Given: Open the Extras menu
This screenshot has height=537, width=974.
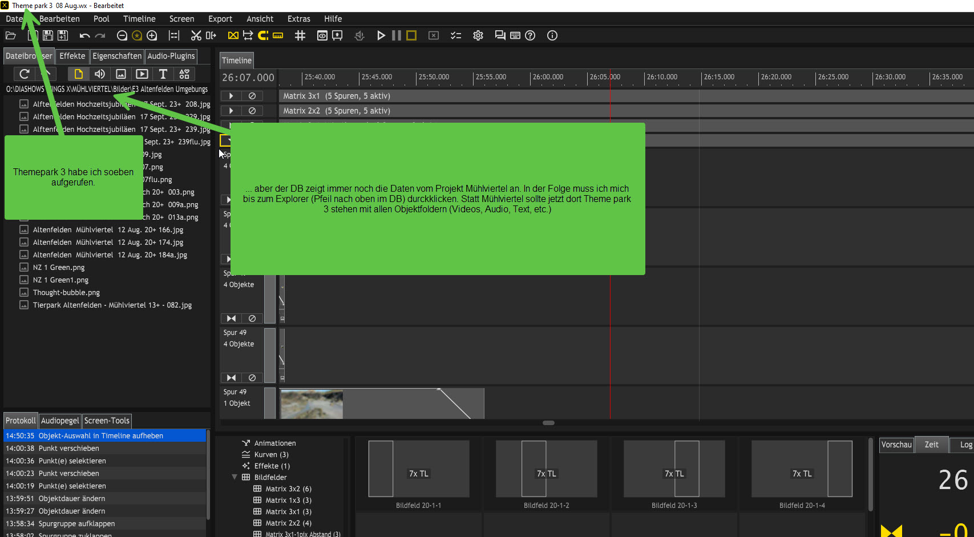Looking at the screenshot, I should pyautogui.click(x=299, y=19).
